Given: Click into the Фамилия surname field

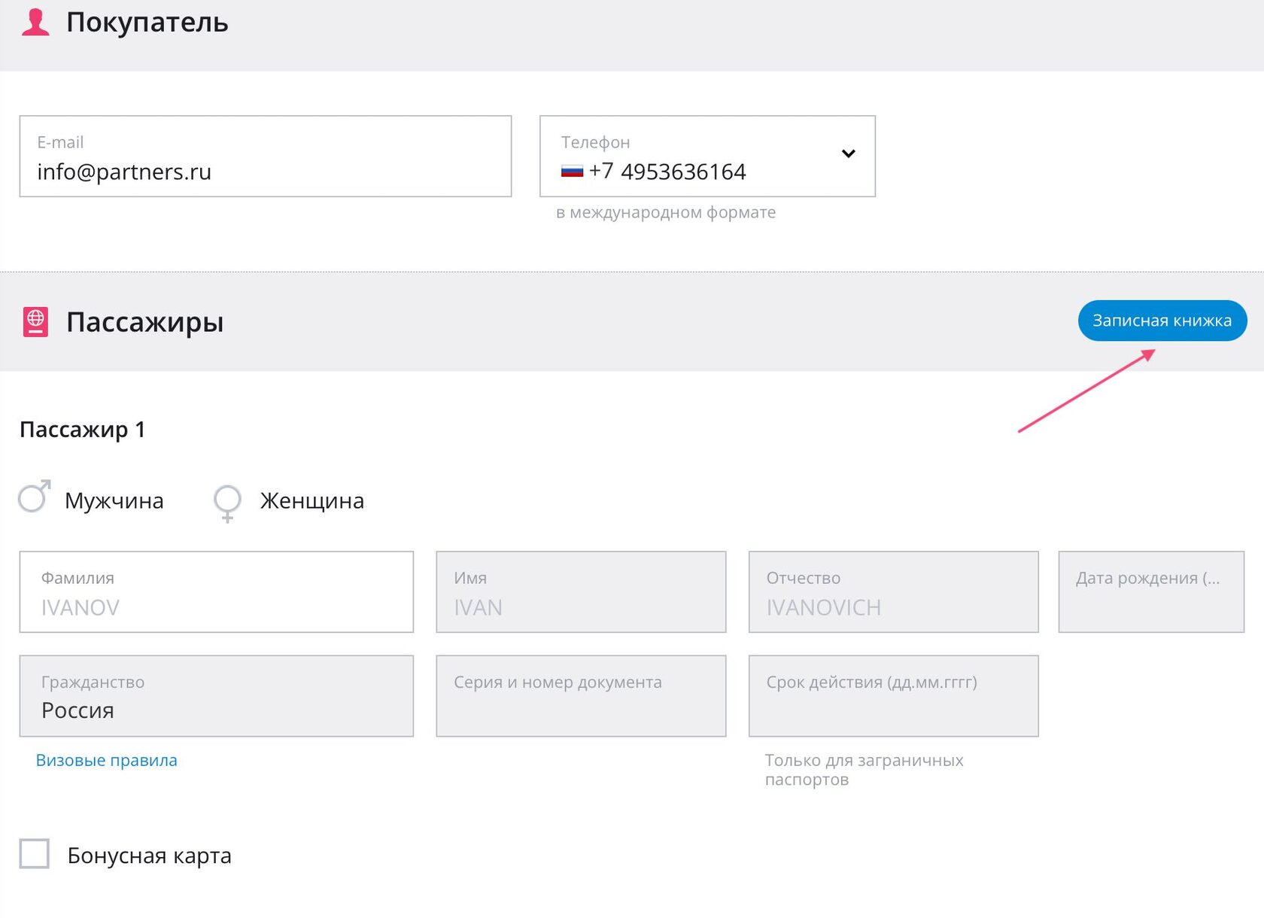Looking at the screenshot, I should 216,592.
